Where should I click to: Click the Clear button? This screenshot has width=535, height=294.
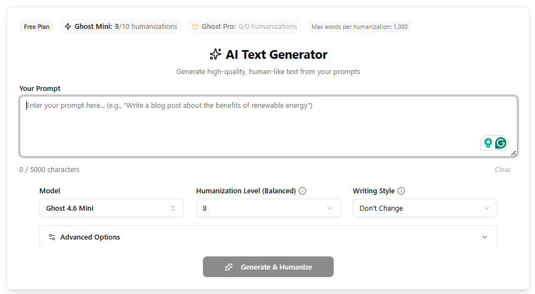(503, 170)
